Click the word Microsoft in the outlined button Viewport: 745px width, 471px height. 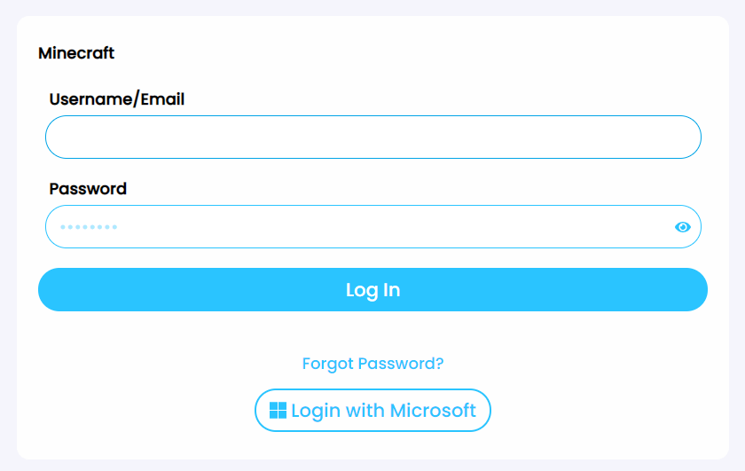click(433, 410)
